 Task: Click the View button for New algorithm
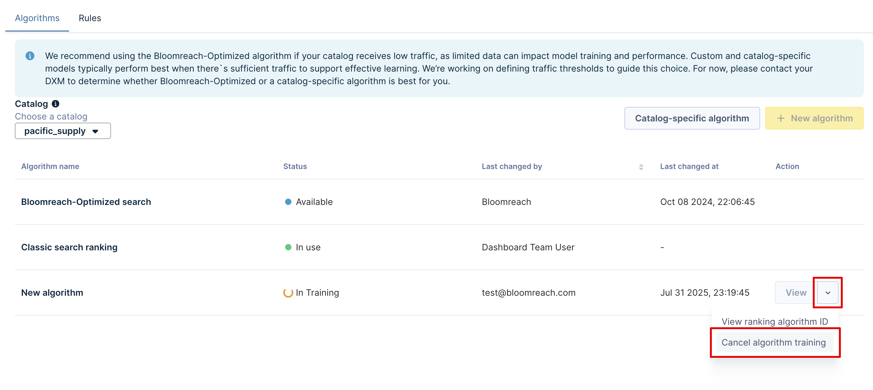point(796,292)
